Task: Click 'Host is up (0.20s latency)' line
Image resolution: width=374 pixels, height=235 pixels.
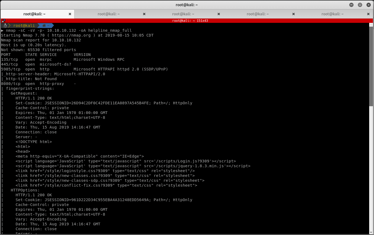Action: coord(34,45)
